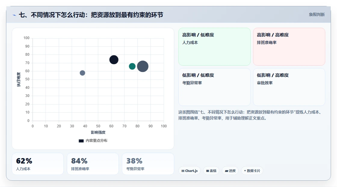Click the x-axis tick label 50
The width and height of the screenshot is (337, 187).
coord(98,126)
